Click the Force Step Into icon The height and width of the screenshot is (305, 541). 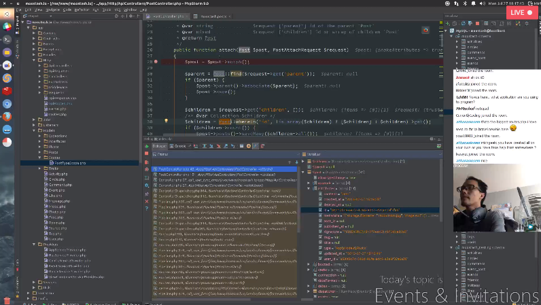[x=218, y=146]
